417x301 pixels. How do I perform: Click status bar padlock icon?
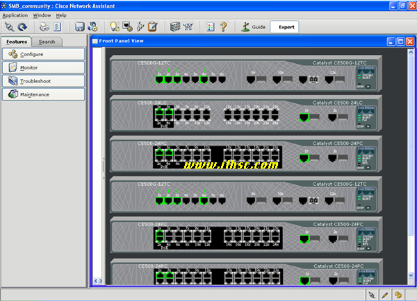click(x=398, y=295)
